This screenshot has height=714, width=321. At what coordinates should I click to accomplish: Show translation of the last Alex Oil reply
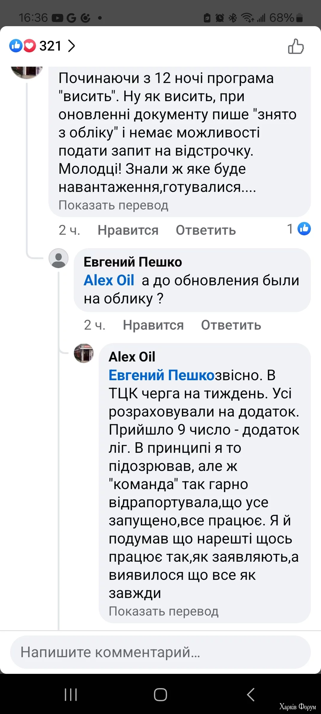point(163,611)
